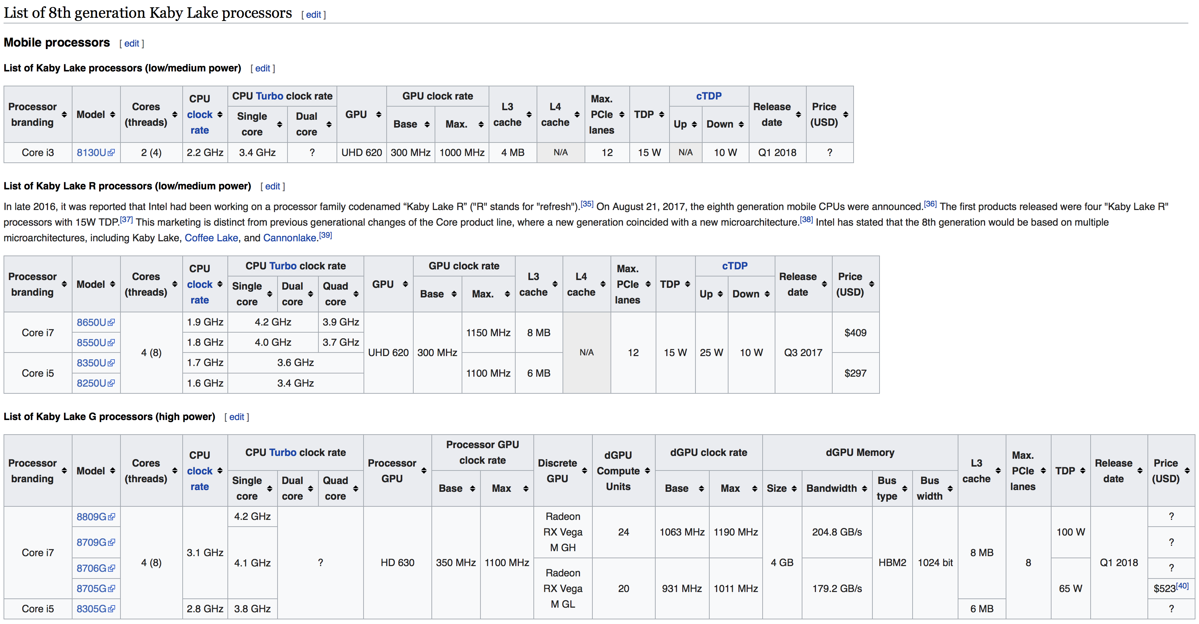The width and height of the screenshot is (1199, 624).
Task: Sort Kaby Lake table by TDP column
Action: [661, 114]
